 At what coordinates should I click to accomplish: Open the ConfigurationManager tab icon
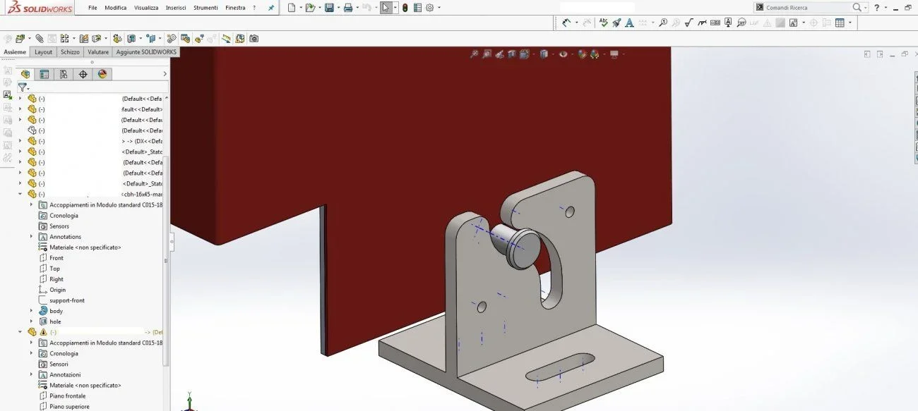pos(64,74)
